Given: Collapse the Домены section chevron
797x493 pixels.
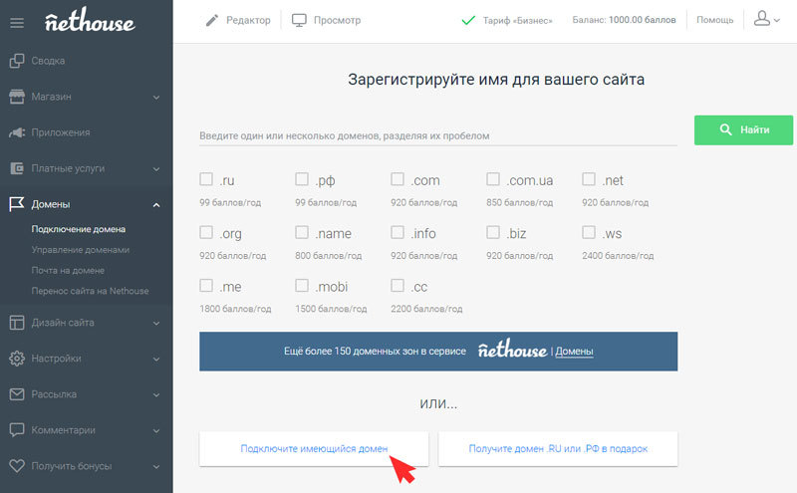Looking at the screenshot, I should [x=156, y=205].
